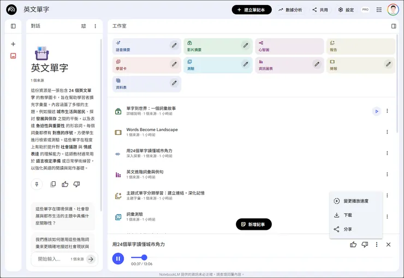Close the audio player bar

click(x=388, y=245)
